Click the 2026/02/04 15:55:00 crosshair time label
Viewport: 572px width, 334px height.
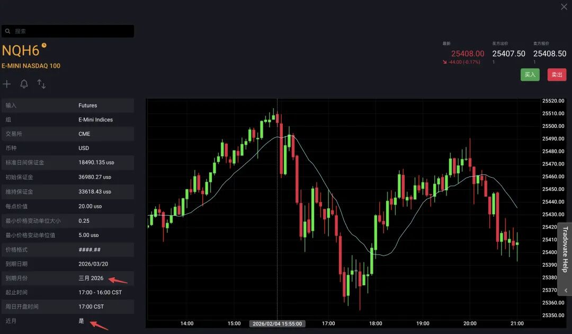[277, 324]
